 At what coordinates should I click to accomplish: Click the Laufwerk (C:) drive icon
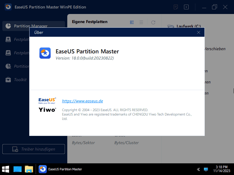click(x=171, y=26)
